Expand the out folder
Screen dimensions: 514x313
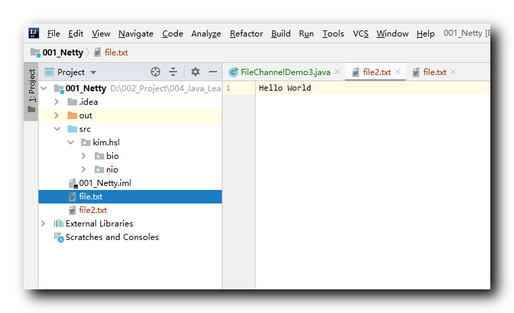click(57, 116)
